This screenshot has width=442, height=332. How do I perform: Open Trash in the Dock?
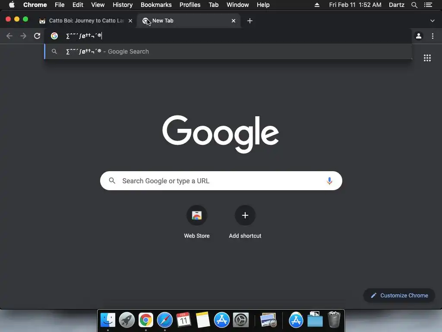334,319
